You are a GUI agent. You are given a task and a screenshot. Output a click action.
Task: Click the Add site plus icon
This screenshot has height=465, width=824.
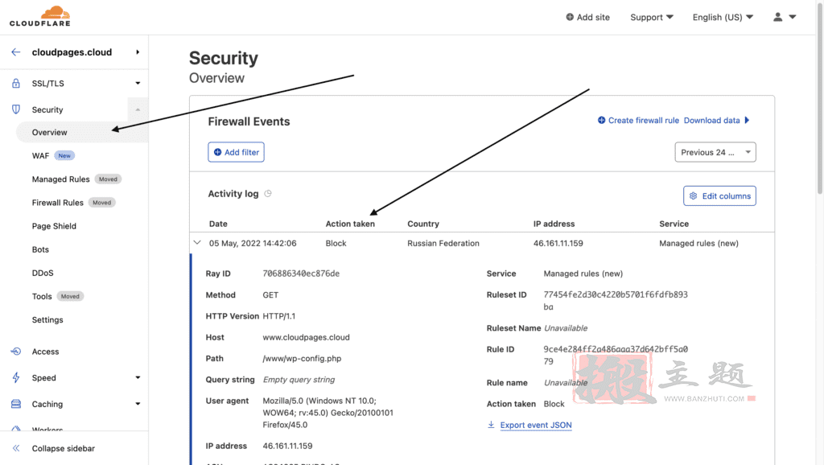click(570, 17)
